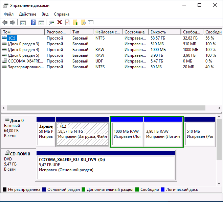The image size is (223, 202).
Task: Click the volume list left scroll arrow
Action: tap(4, 108)
